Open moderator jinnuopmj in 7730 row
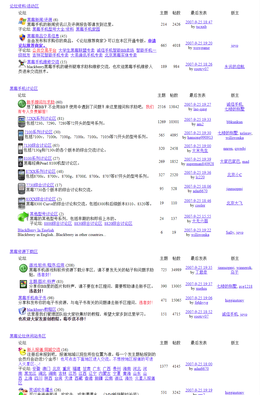260x395 pixels. [234, 189]
